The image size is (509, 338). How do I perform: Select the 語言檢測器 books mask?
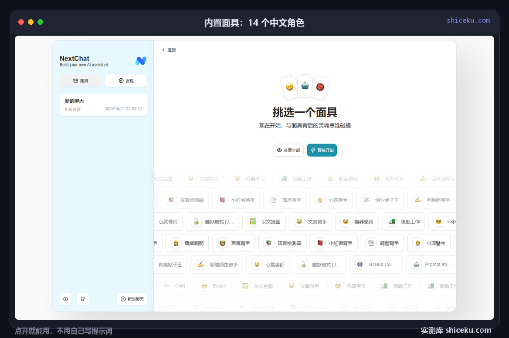point(282,243)
